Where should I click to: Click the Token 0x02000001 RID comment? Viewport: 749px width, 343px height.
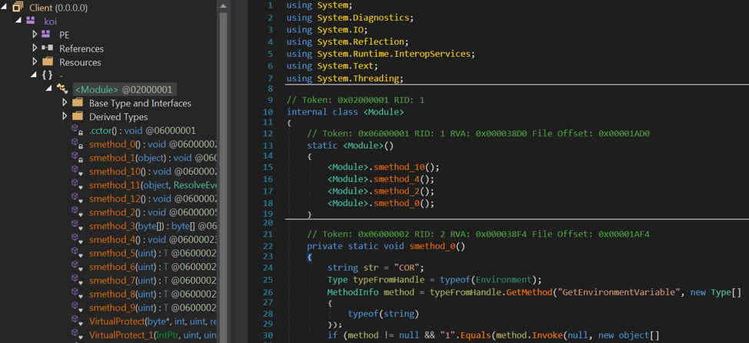(x=355, y=100)
